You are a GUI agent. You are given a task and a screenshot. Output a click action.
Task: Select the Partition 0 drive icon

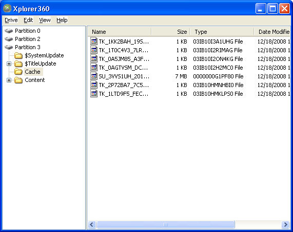pos(9,31)
